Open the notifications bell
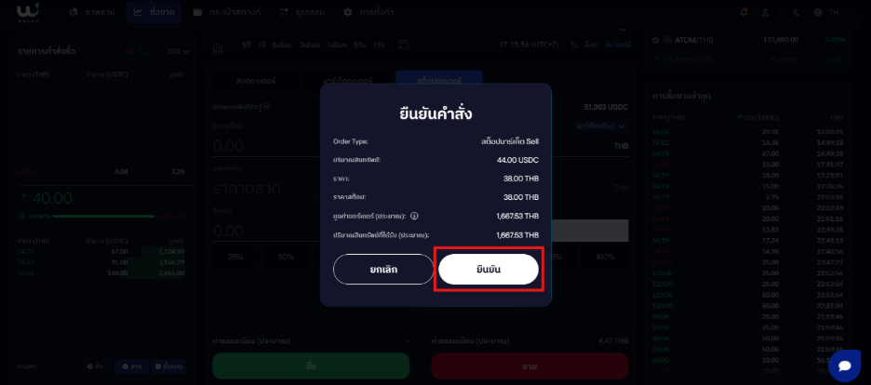 744,12
